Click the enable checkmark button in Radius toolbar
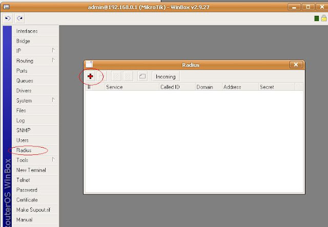The height and width of the screenshot is (227, 328). click(116, 76)
